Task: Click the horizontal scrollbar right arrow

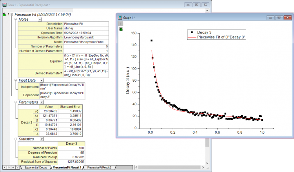Action: (203, 167)
